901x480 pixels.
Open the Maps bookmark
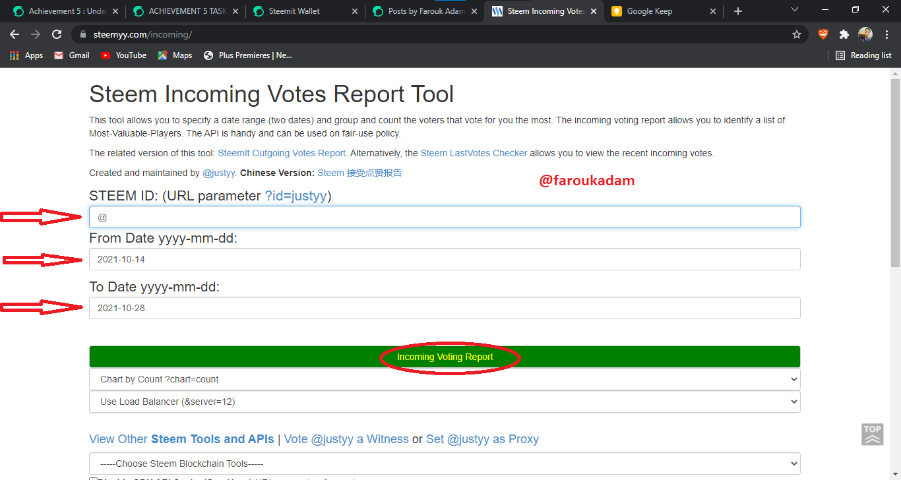(175, 55)
